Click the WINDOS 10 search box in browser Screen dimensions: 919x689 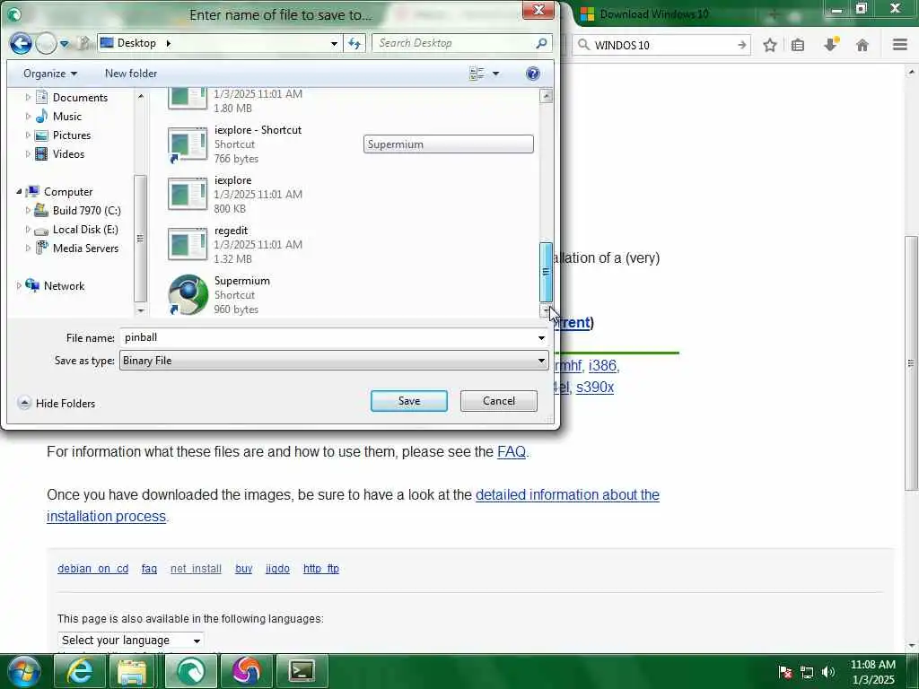coord(662,45)
